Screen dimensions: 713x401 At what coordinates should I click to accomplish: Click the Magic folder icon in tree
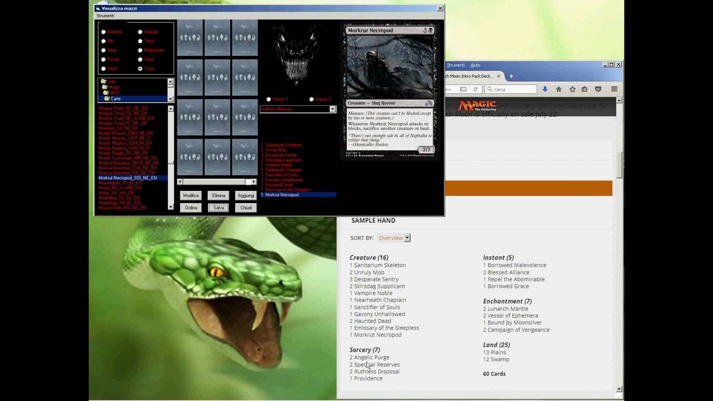[x=104, y=87]
